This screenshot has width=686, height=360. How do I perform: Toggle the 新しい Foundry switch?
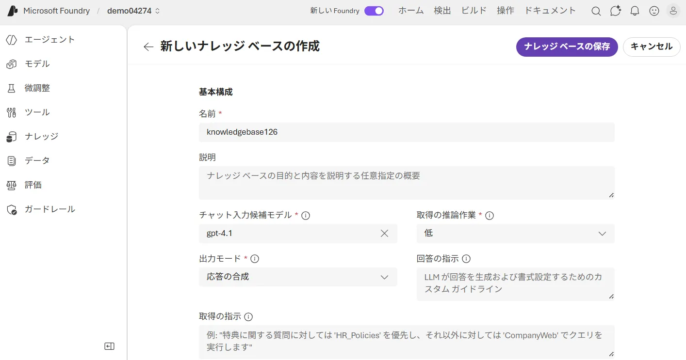click(374, 11)
